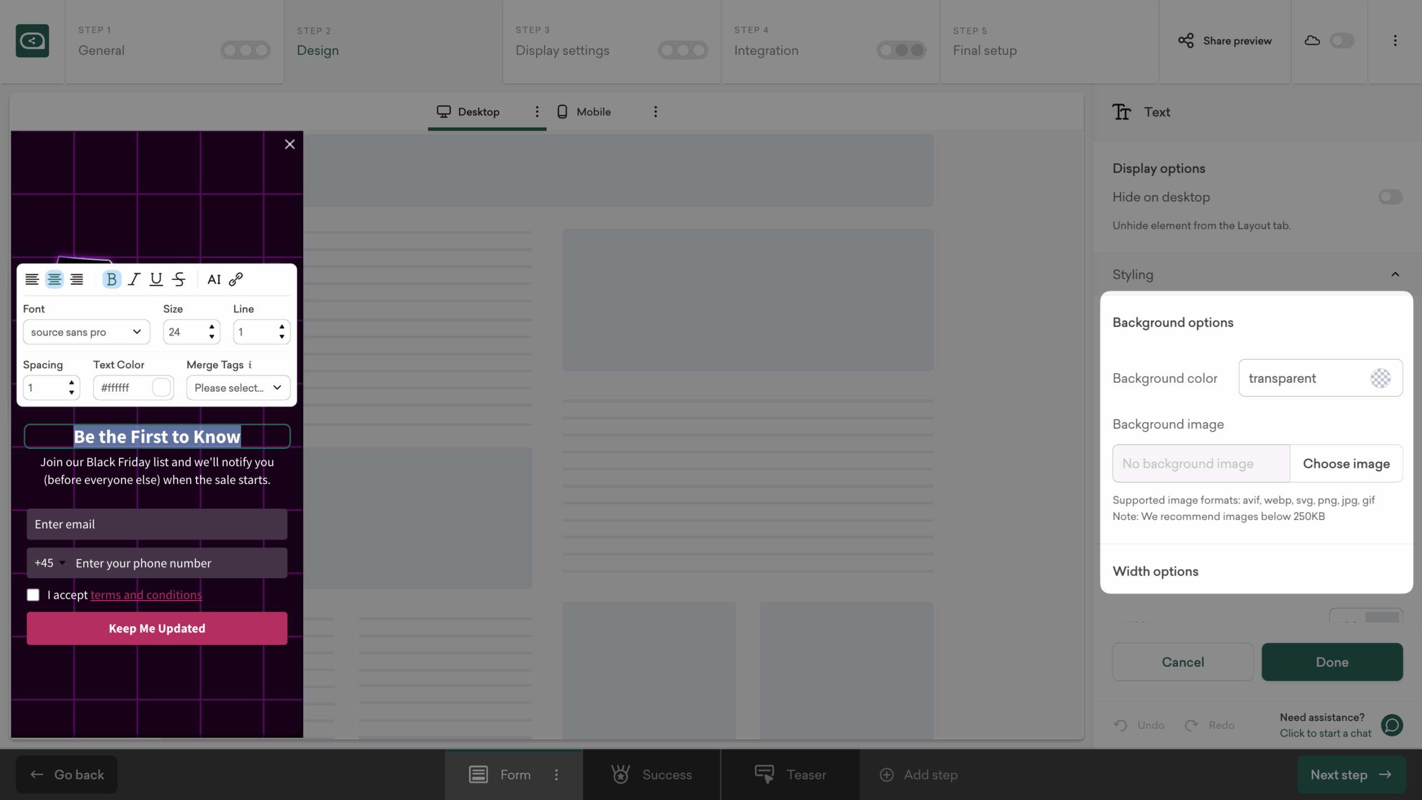Insert a hyperlink using the link icon
Image resolution: width=1422 pixels, height=800 pixels.
[x=236, y=279]
